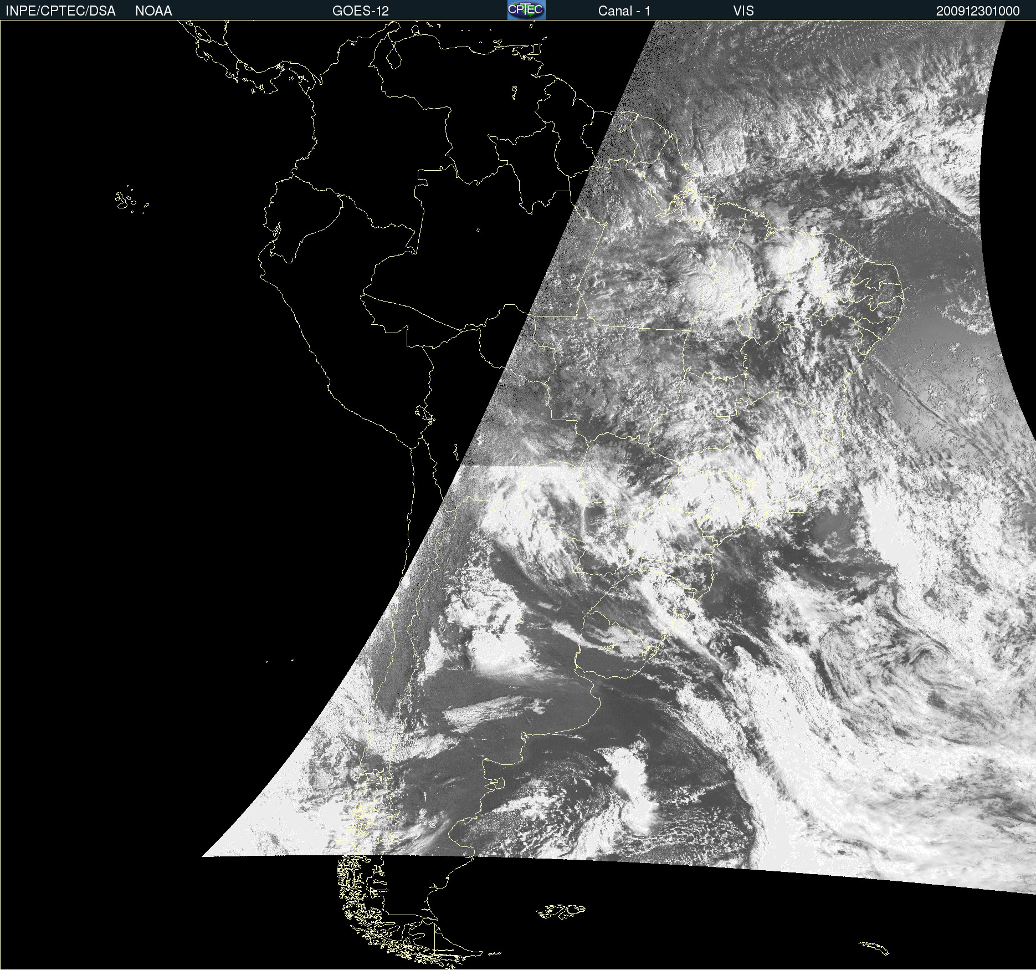The width and height of the screenshot is (1036, 970).
Task: Click the NOAA label in header
Action: pyautogui.click(x=153, y=11)
